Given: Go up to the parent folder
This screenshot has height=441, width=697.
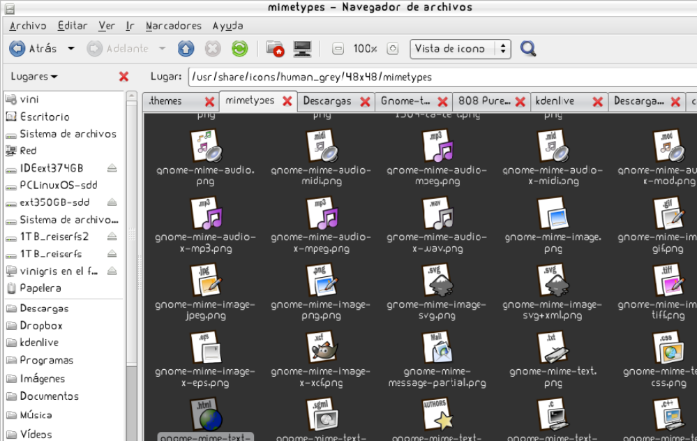Looking at the screenshot, I should pos(186,48).
